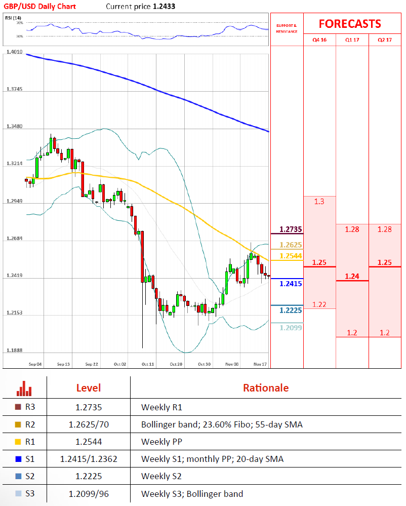Select the Q4 16 forecast column header
Image resolution: width=406 pixels, height=506 pixels.
pyautogui.click(x=319, y=40)
